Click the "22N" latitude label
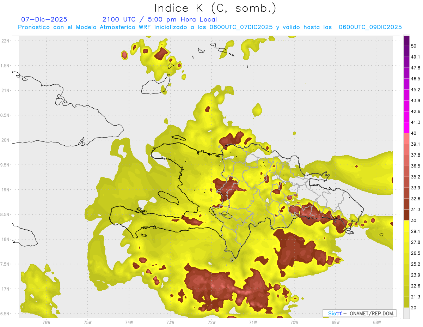Image resolution: width=423 pixels, height=327 pixels. (5, 41)
